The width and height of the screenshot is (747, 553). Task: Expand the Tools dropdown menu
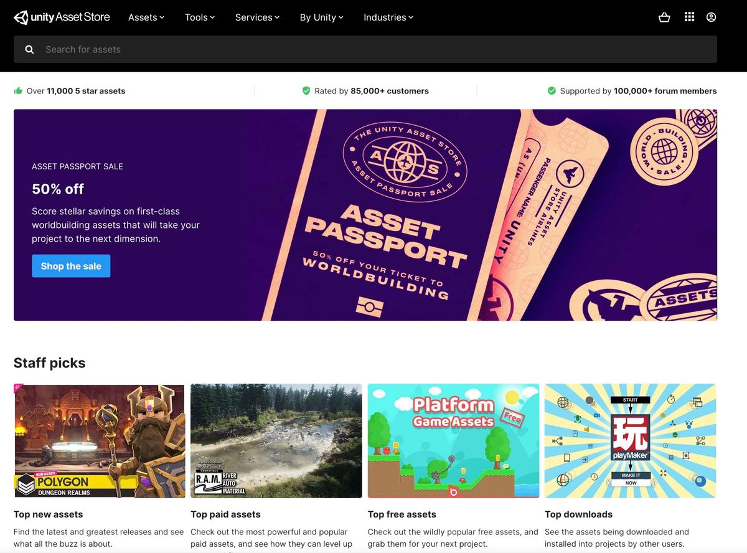[x=200, y=17]
